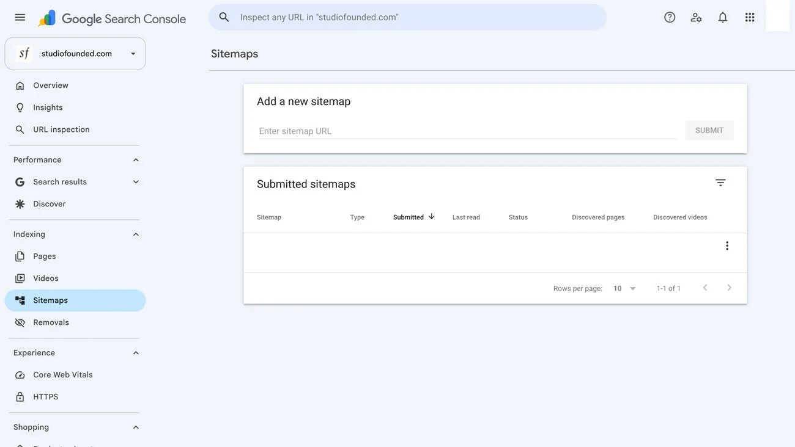The height and width of the screenshot is (447, 795).
Task: Open the HTTPS report
Action: pyautogui.click(x=75, y=397)
